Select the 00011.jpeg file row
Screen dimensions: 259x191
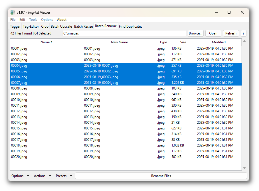126,105
